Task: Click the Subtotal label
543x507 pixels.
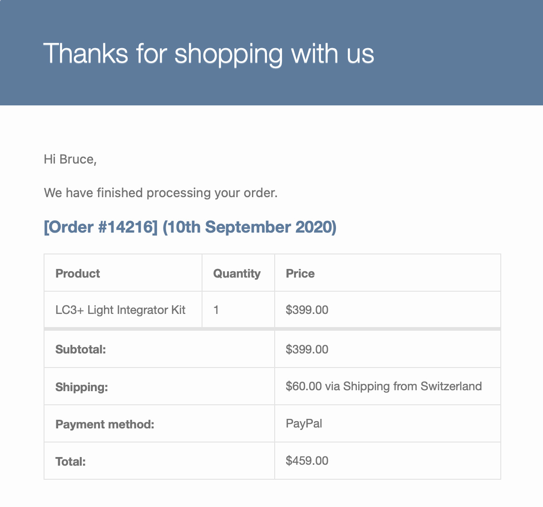Action: [80, 349]
